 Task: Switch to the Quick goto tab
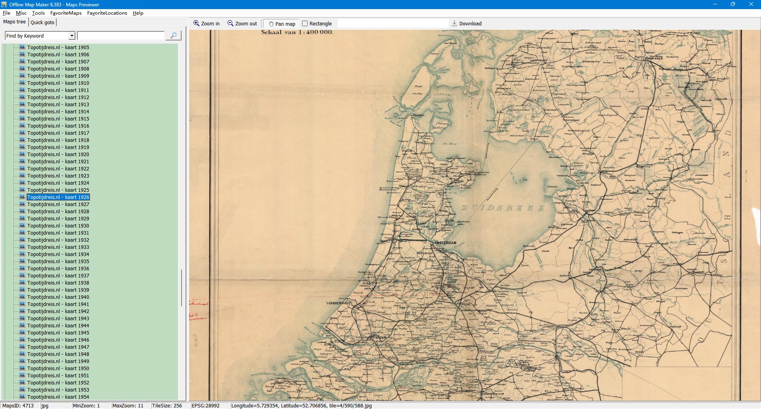pos(42,23)
